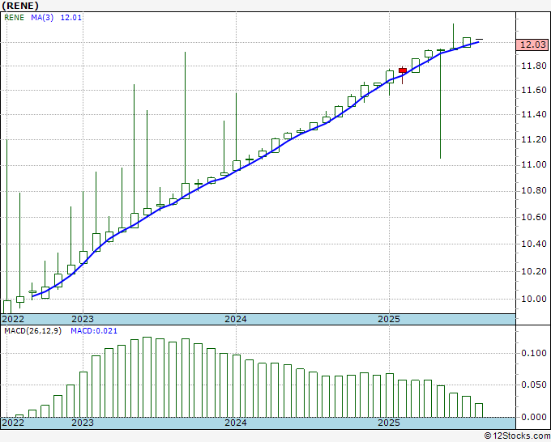551x442 pixels.
Task: Click the MA(3) indicator legend label
Action: tap(43, 17)
